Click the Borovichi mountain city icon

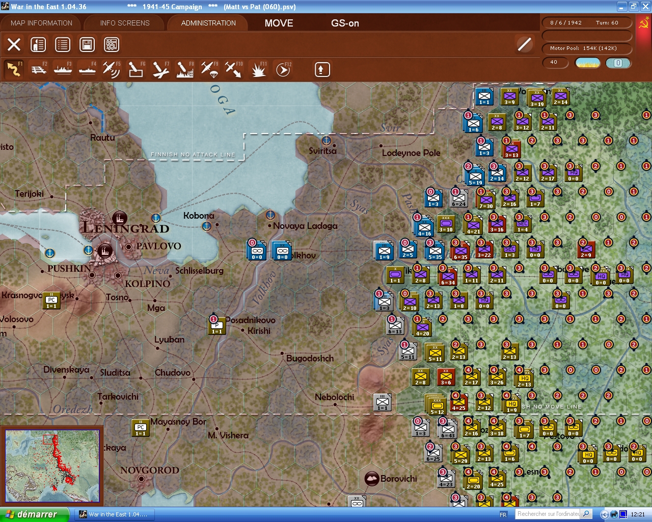tap(372, 479)
